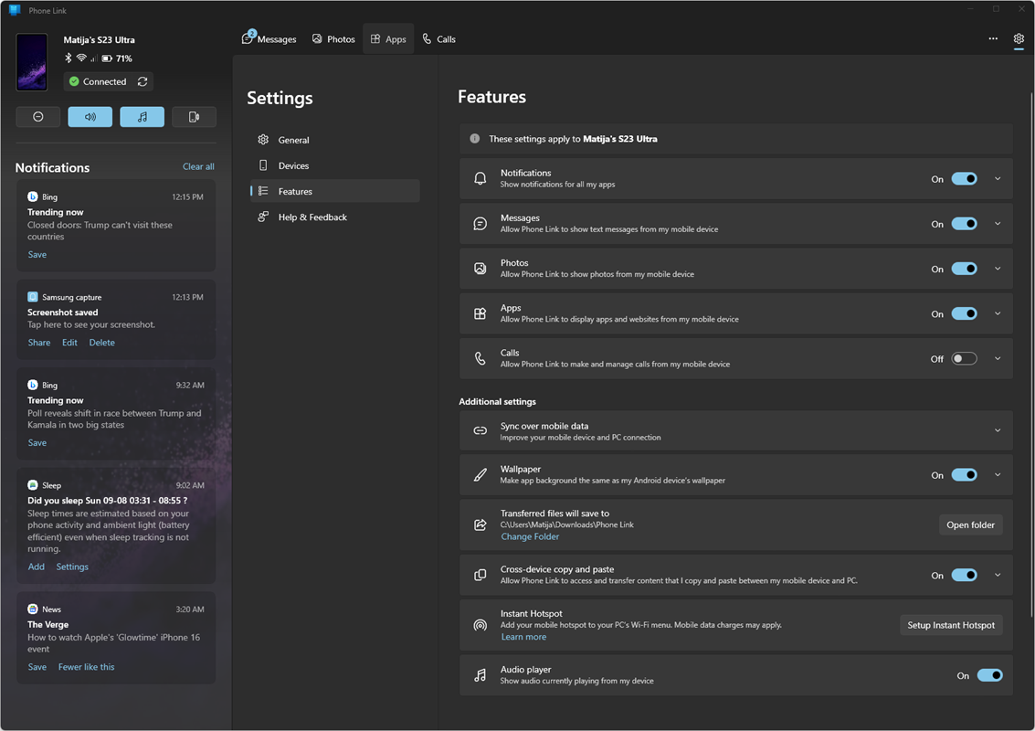Open Learn more link under Instant Hotspot
The width and height of the screenshot is (1035, 731).
(x=523, y=637)
